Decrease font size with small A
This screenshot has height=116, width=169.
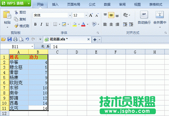97,15
